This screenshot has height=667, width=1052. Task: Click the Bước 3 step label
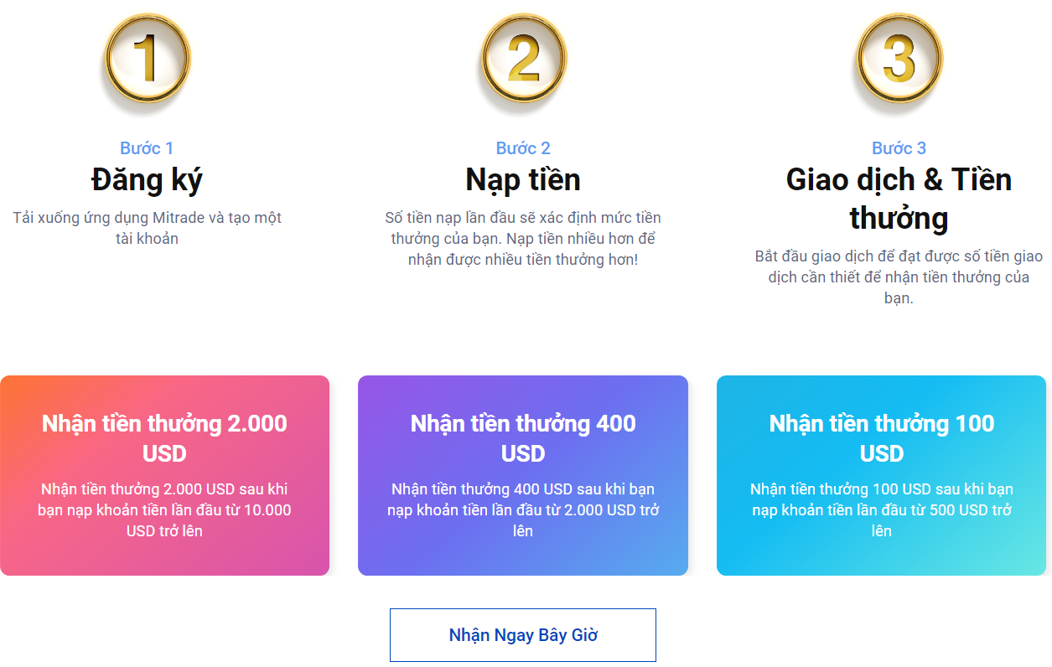pos(898,147)
